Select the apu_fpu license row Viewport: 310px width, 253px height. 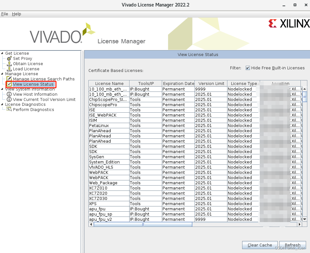pos(195,209)
